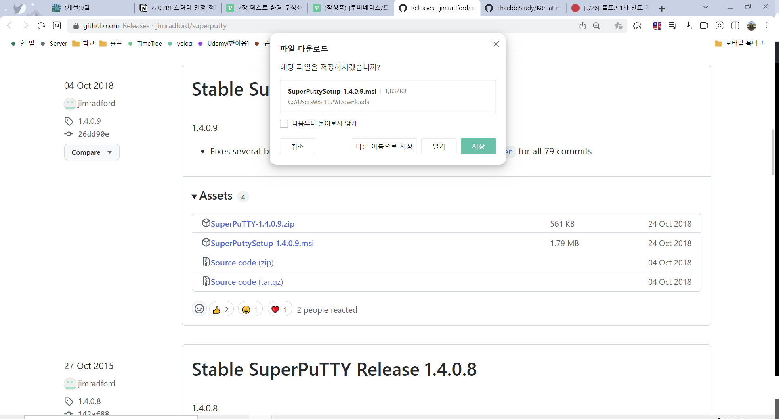The width and height of the screenshot is (779, 419).
Task: Open the add reaction smiley button
Action: [199, 309]
